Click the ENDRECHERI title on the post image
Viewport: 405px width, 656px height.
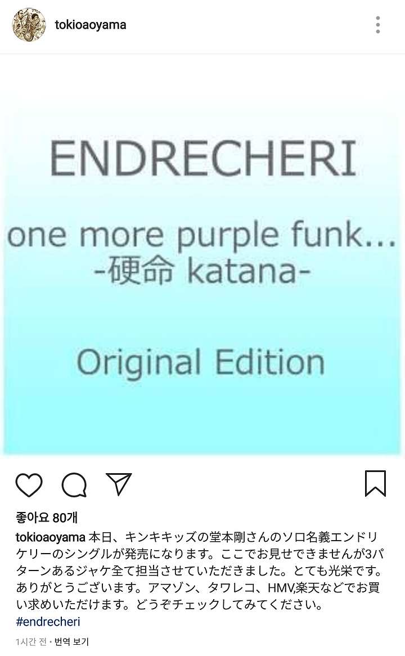click(x=203, y=159)
